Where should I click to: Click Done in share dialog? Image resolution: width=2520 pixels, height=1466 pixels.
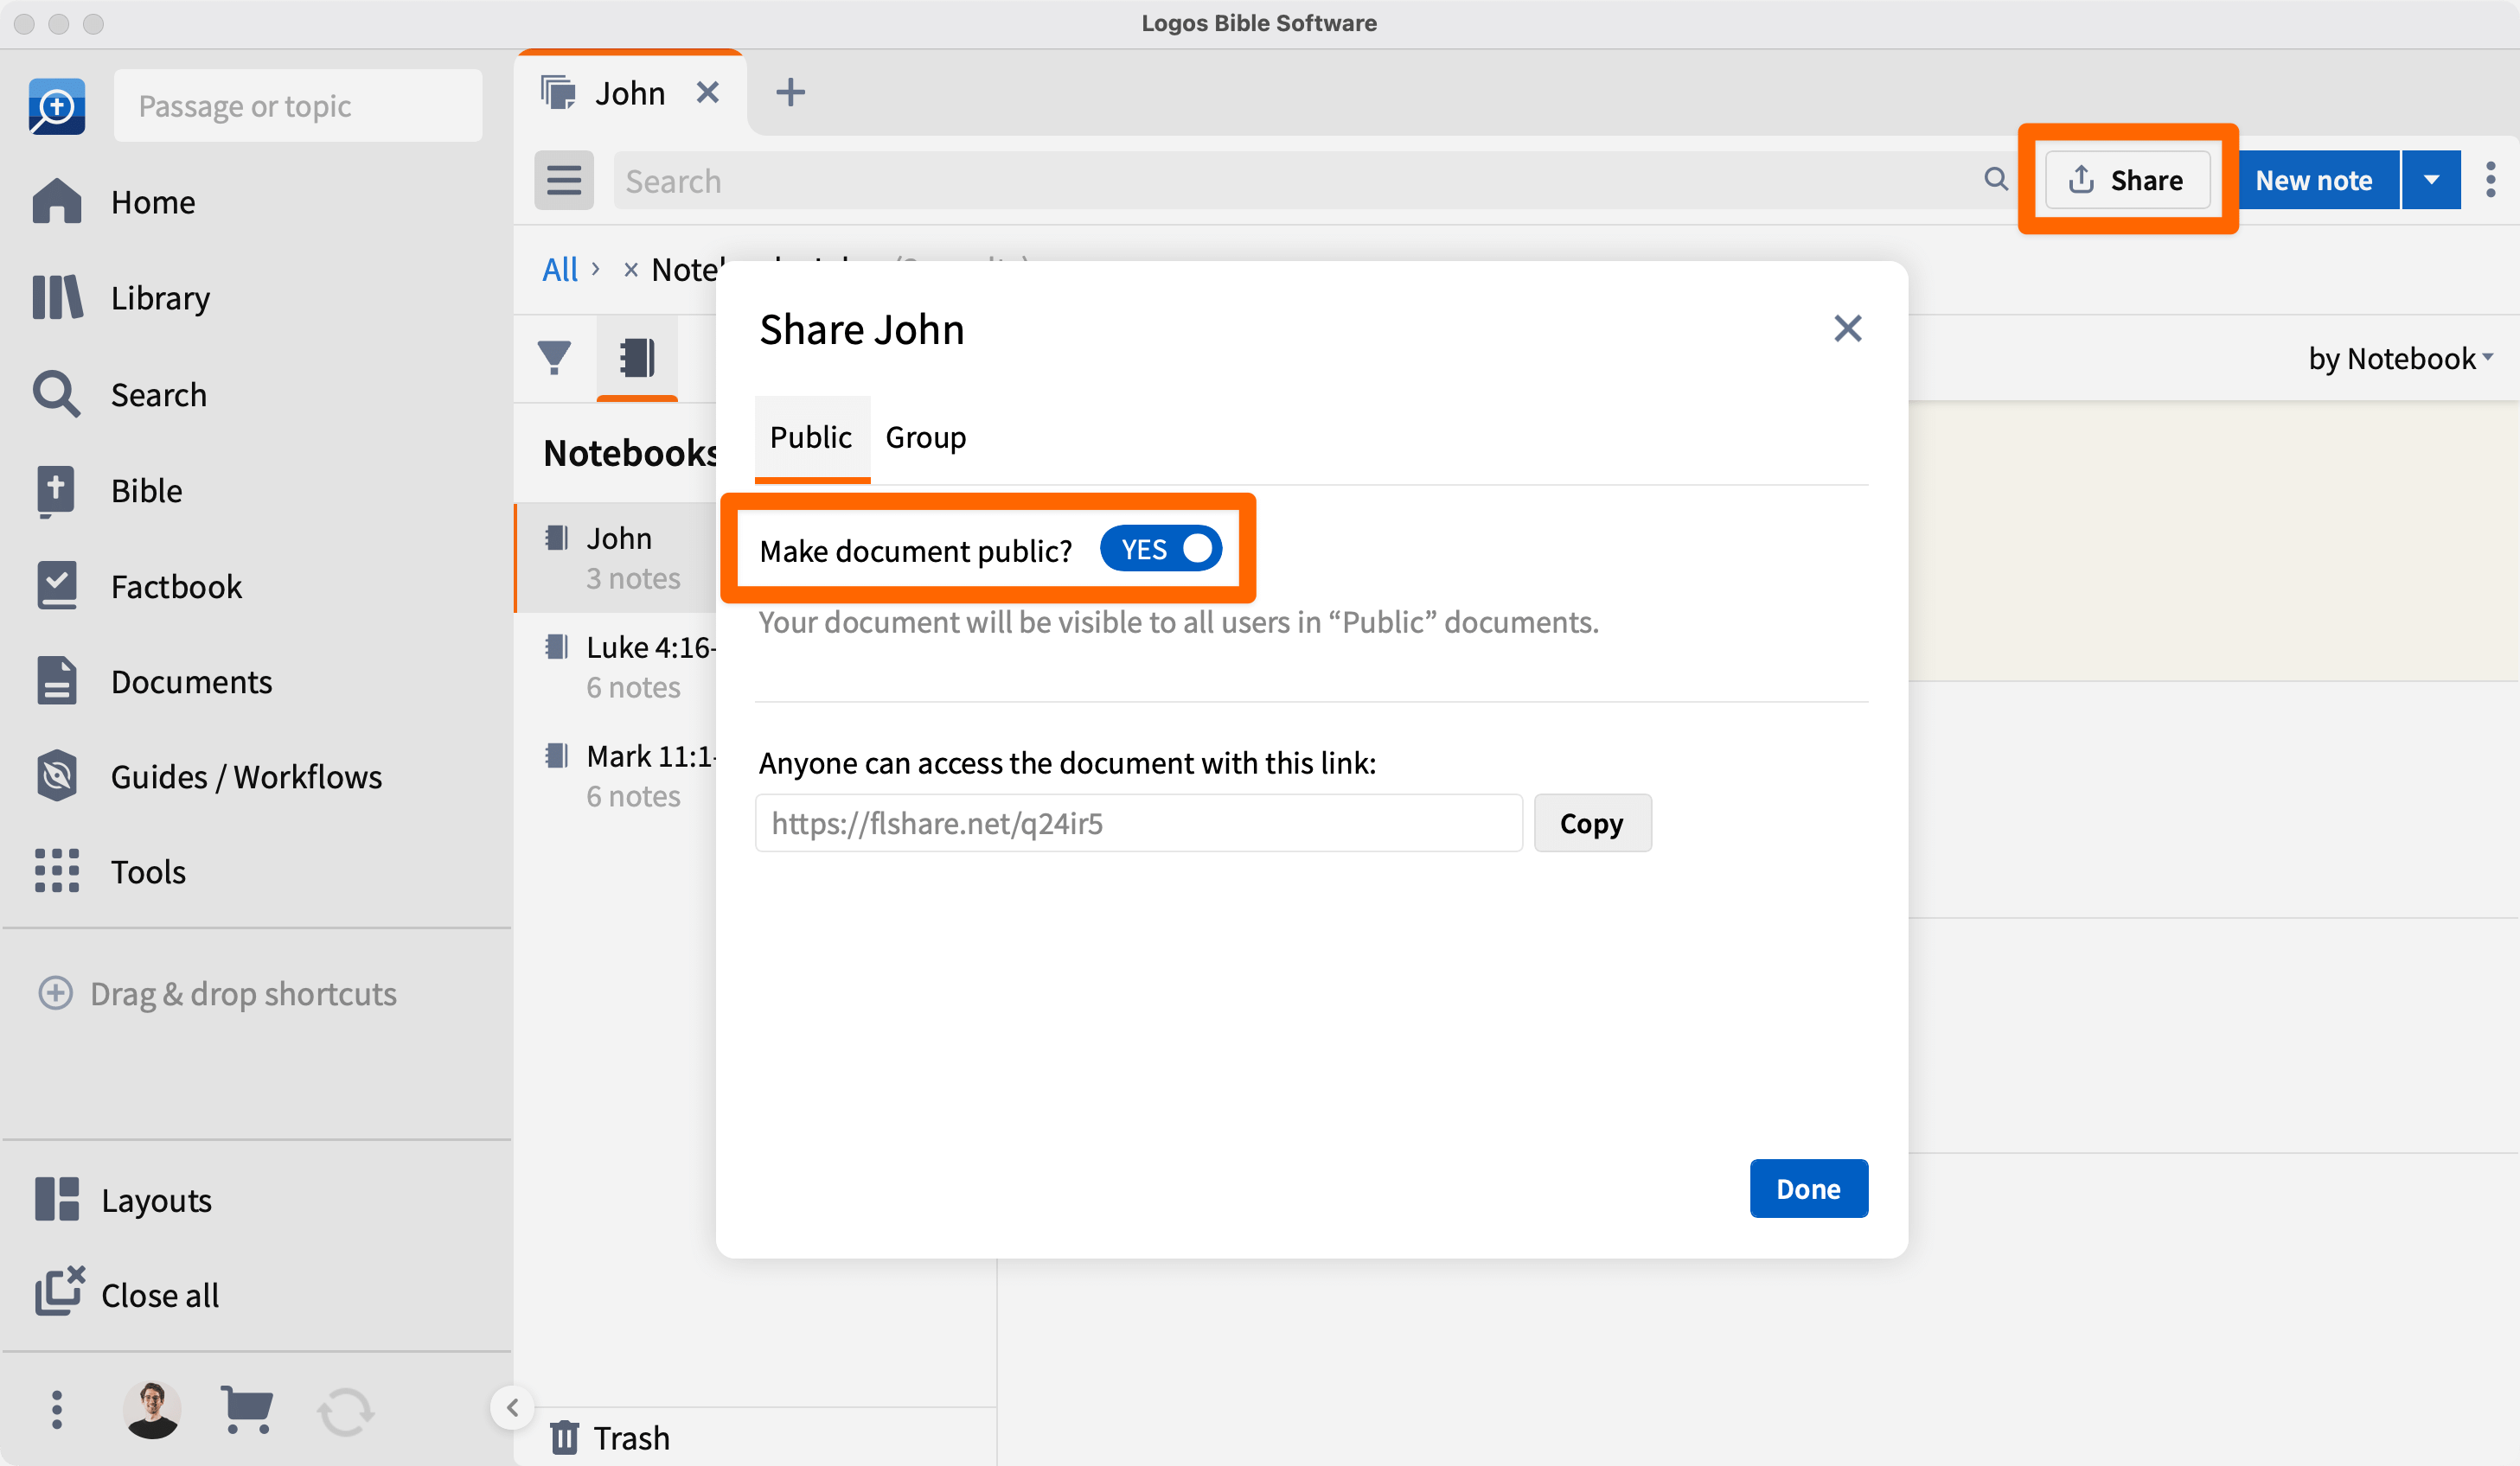tap(1809, 1189)
